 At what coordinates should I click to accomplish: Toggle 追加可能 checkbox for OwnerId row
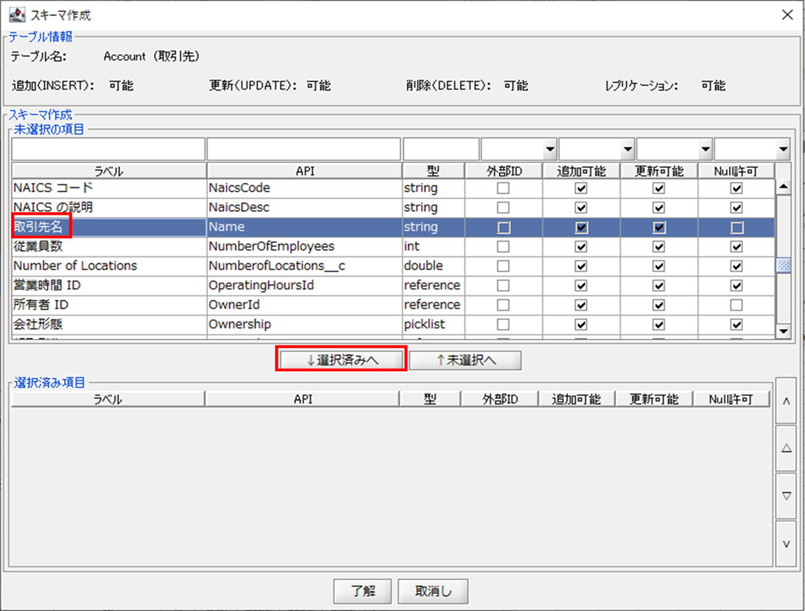click(x=581, y=305)
